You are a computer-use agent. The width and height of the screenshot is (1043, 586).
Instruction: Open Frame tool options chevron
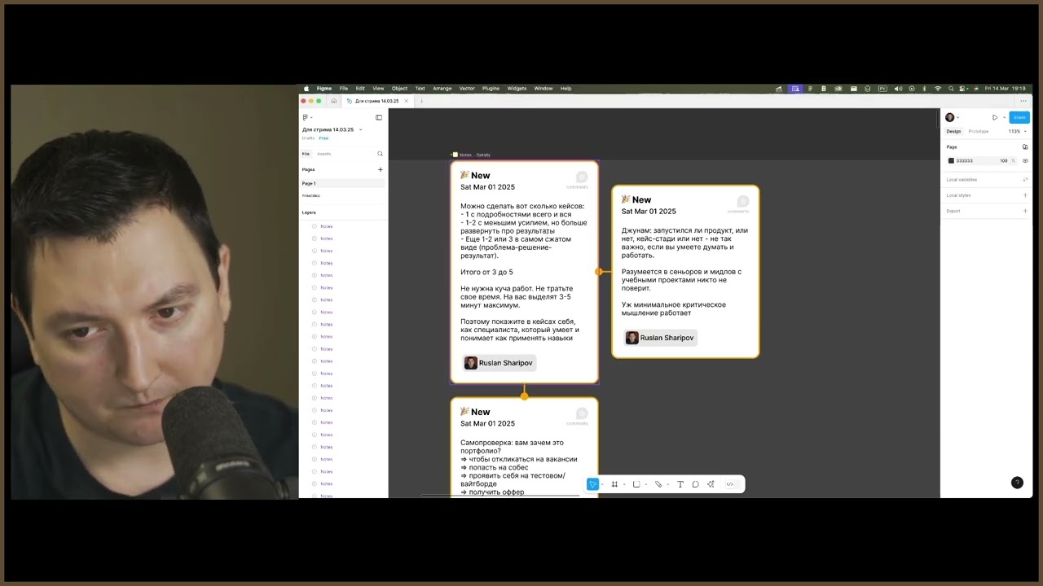[624, 484]
